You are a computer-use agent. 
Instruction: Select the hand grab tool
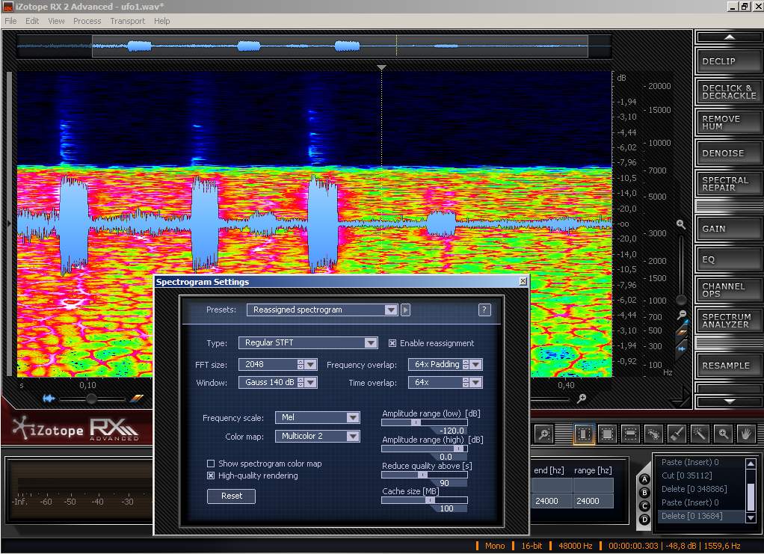coord(746,433)
